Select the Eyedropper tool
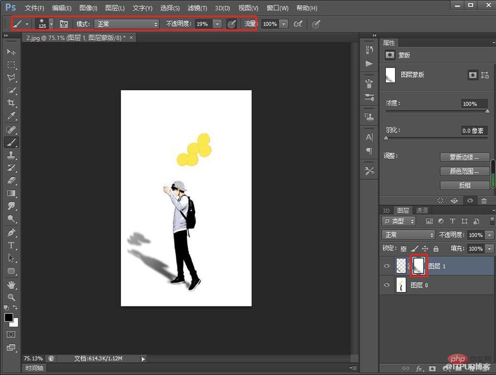This screenshot has height=375, width=496. pos(11,116)
